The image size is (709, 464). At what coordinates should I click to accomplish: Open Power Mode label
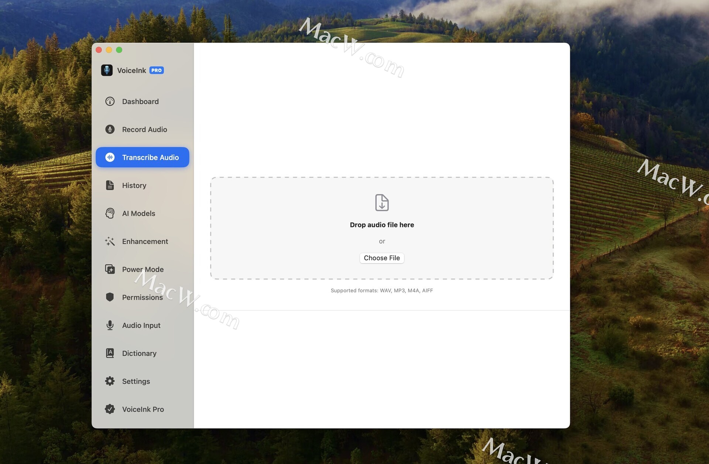pos(143,269)
